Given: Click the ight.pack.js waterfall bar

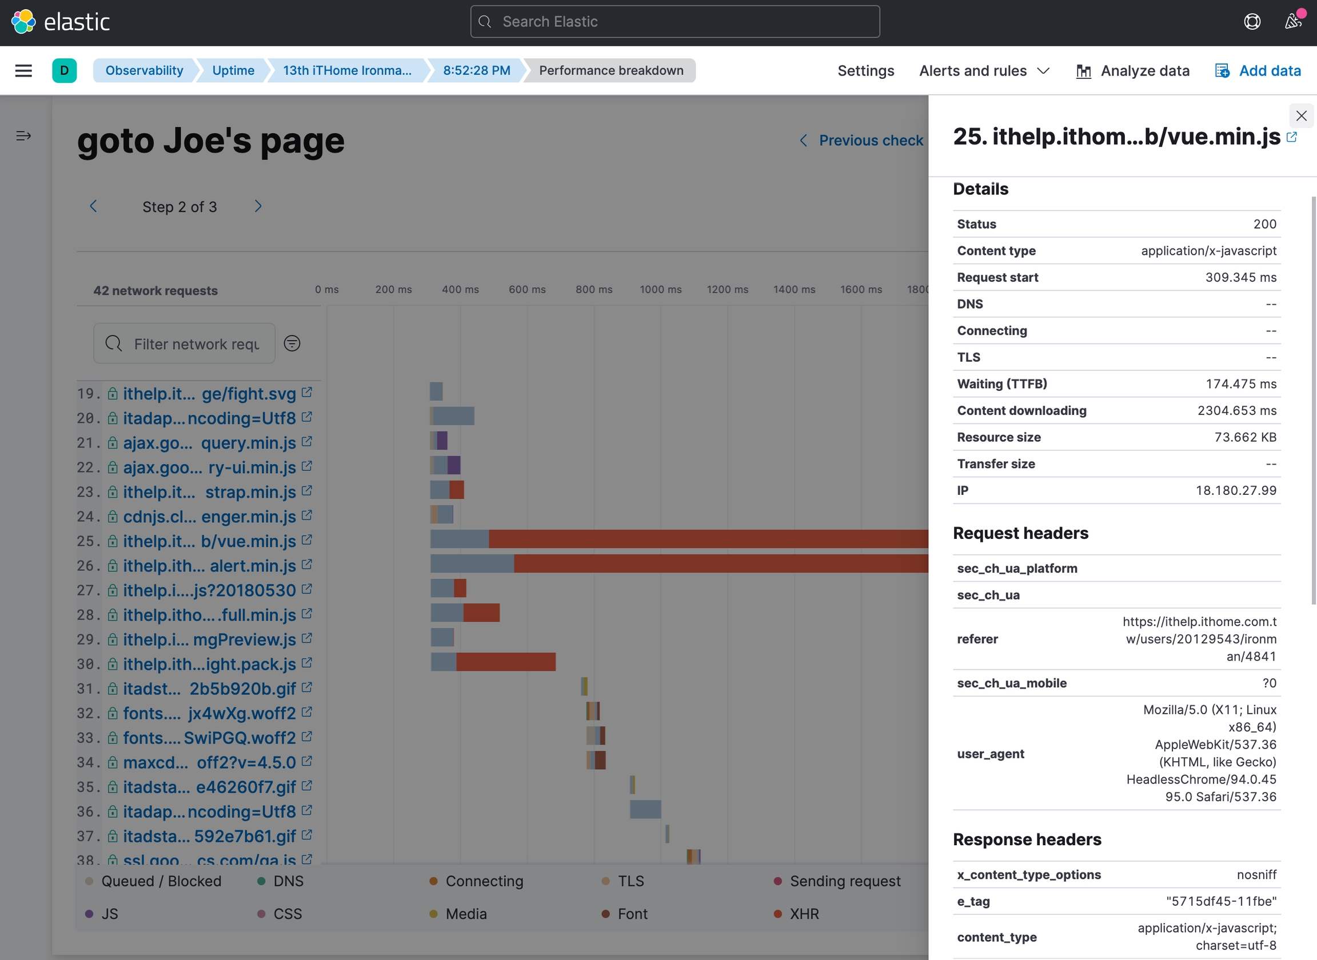Looking at the screenshot, I should (x=493, y=661).
